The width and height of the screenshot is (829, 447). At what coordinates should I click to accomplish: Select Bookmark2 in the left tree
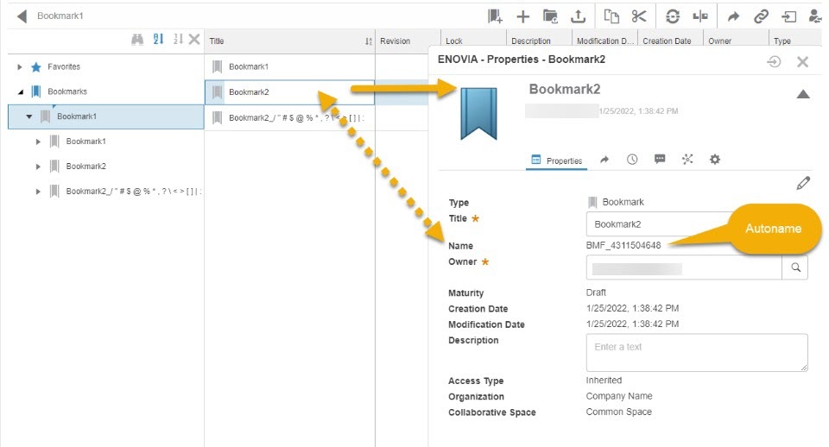point(85,166)
